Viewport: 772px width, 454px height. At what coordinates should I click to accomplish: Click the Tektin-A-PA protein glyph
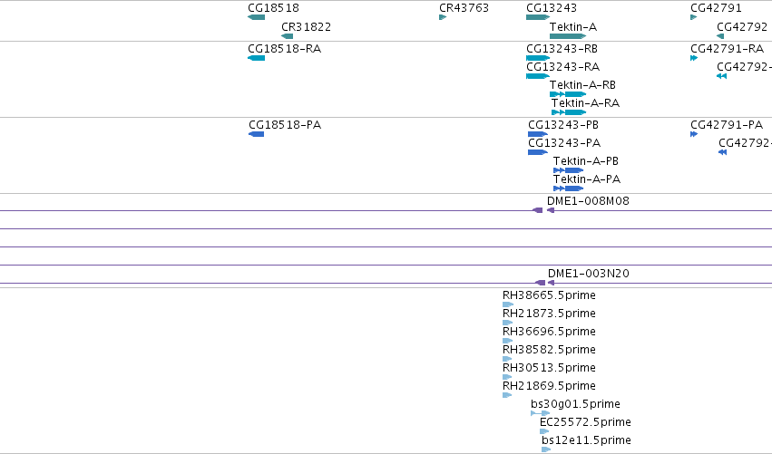[x=568, y=188]
